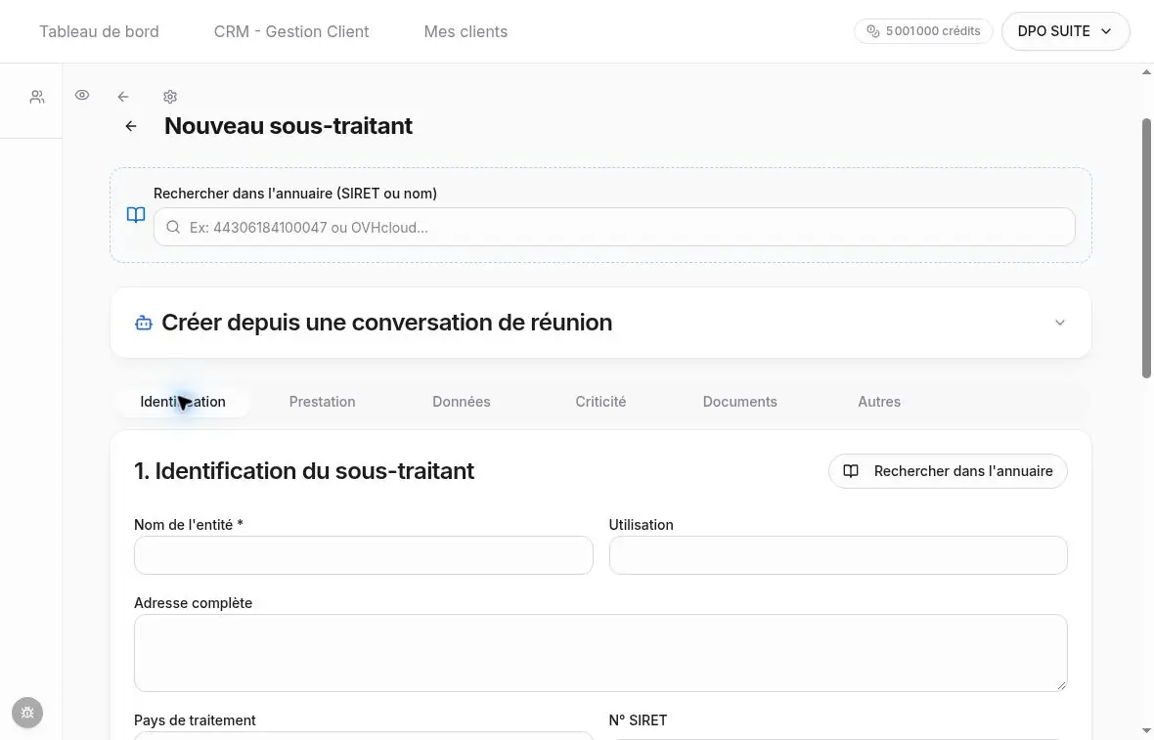Go back using arrow beside Nouveau sous-traitant
The width and height of the screenshot is (1154, 740).
tap(131, 126)
